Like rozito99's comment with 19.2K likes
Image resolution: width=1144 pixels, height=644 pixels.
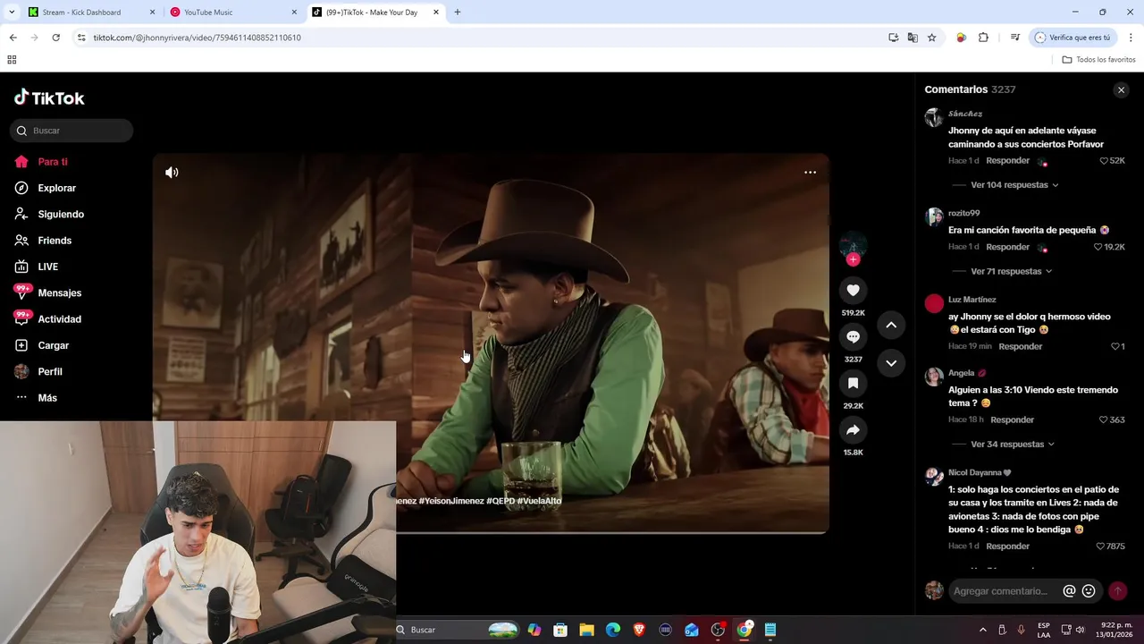(x=1098, y=247)
